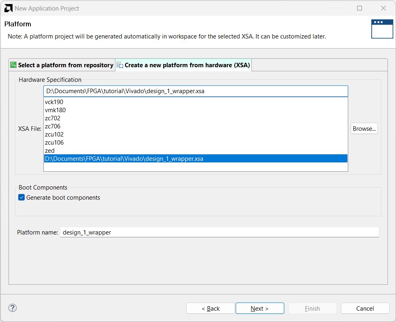Click the Help question mark icon
Image resolution: width=396 pixels, height=322 pixels.
click(13, 308)
